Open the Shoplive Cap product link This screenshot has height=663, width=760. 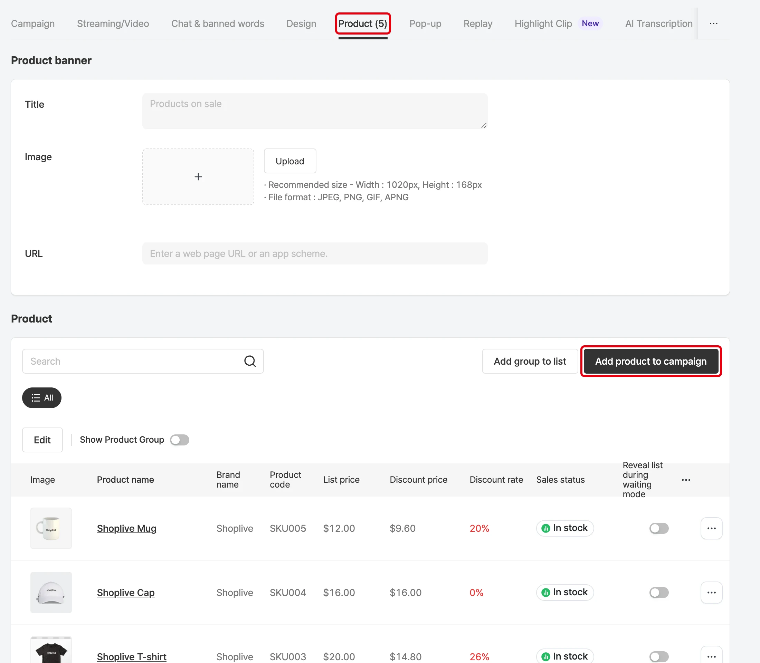(x=126, y=592)
